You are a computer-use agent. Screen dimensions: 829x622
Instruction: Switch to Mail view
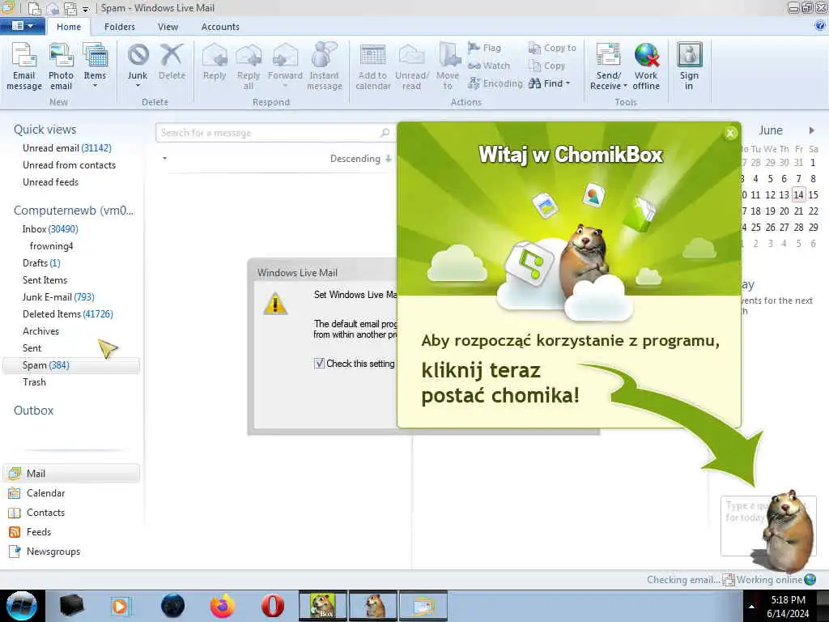[x=71, y=473]
